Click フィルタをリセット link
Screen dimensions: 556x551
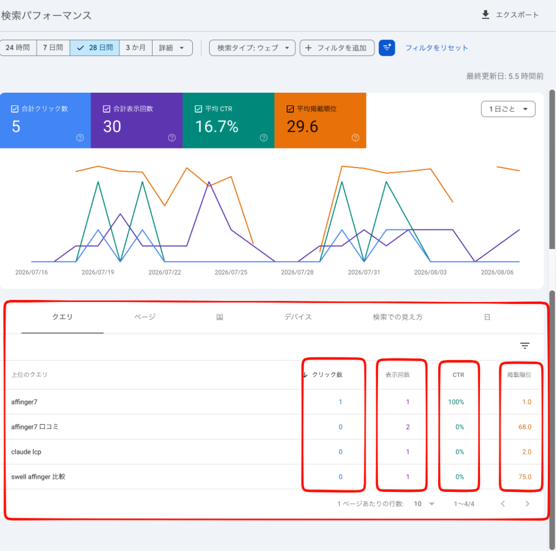click(437, 48)
